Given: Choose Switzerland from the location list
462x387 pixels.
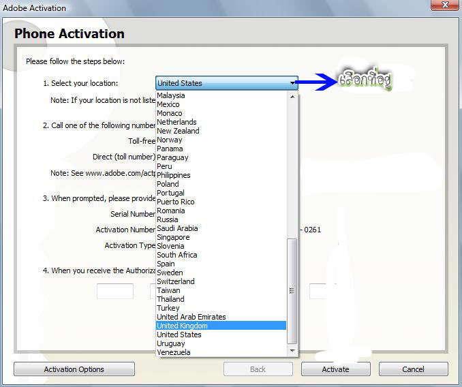Looking at the screenshot, I should (x=221, y=281).
